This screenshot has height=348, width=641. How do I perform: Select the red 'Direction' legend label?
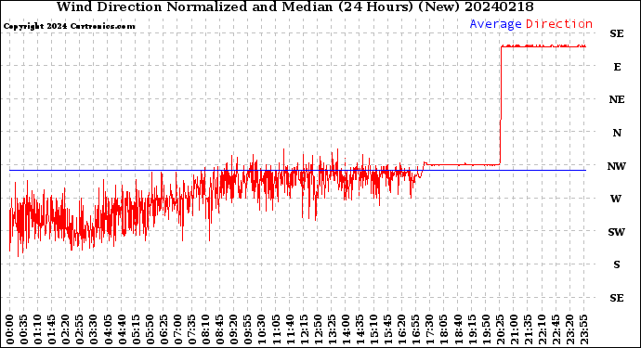[559, 24]
